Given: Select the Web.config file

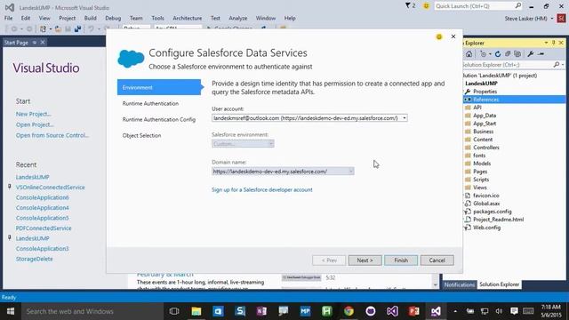Looking at the screenshot, I should coord(486,228).
